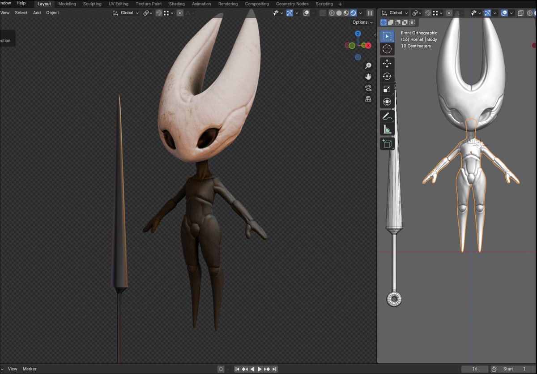Toggle snapping magnet in right viewport header
The image size is (537, 374).
coord(428,13)
